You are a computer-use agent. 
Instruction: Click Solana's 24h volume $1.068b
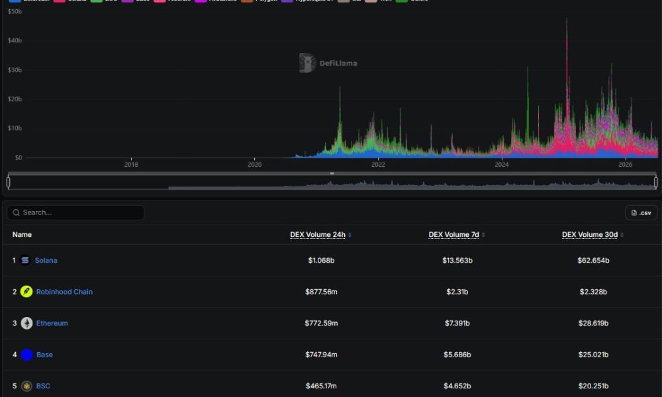click(321, 260)
